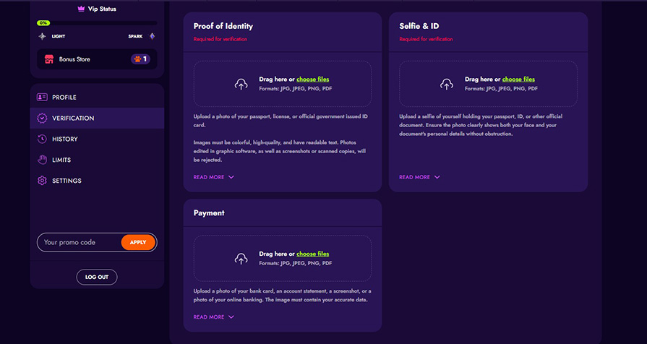
Task: Click the Verification checkmark badge icon
Action: (x=42, y=118)
